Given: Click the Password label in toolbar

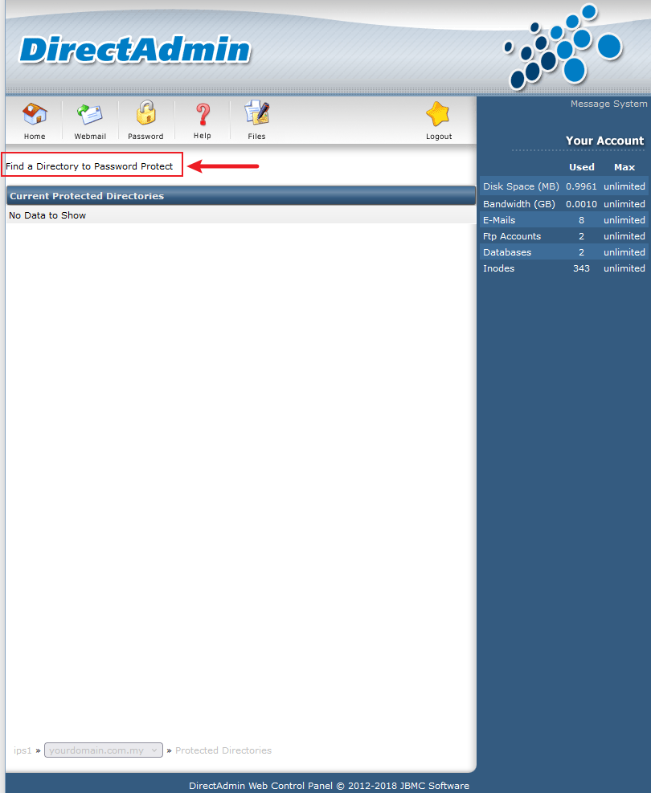Looking at the screenshot, I should click(x=145, y=137).
